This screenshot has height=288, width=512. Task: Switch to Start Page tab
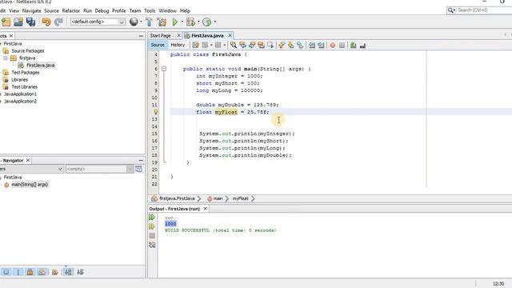coord(160,35)
